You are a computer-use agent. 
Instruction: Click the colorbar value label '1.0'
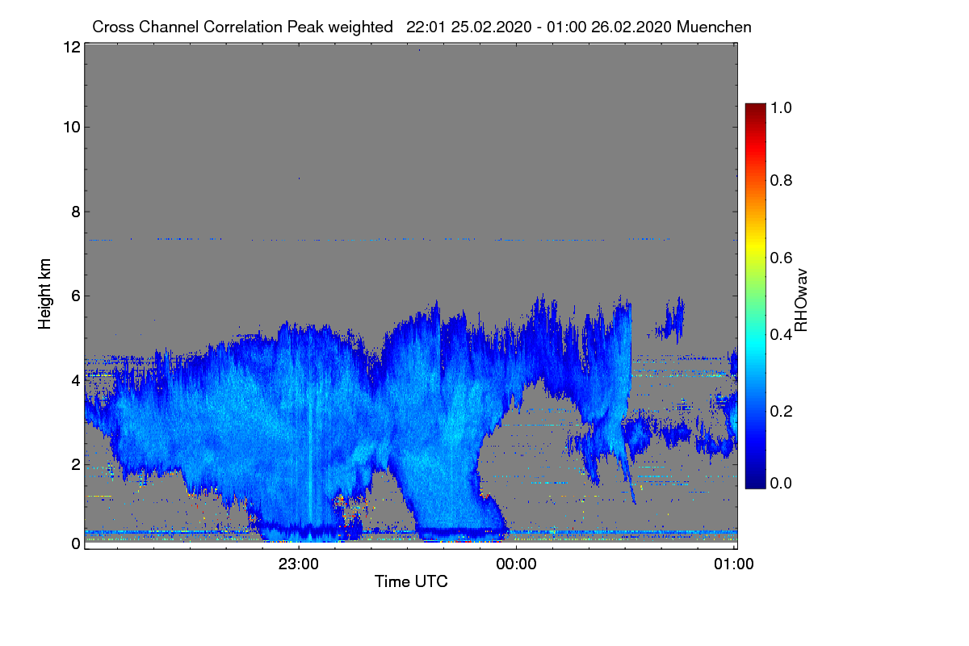pyautogui.click(x=782, y=107)
